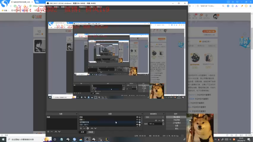Click 停止推流 button in controls
Viewport: 253px width, 142px height.
click(x=176, y=117)
